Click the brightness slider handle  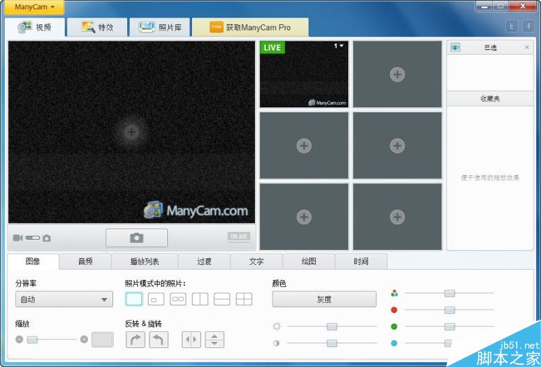(332, 326)
